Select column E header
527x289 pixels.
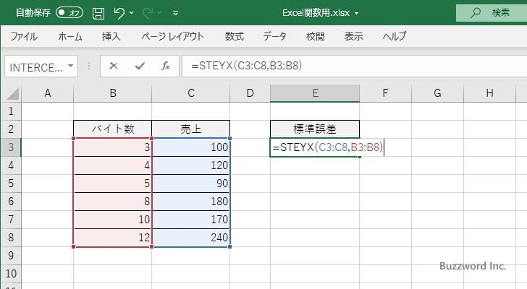[315, 93]
